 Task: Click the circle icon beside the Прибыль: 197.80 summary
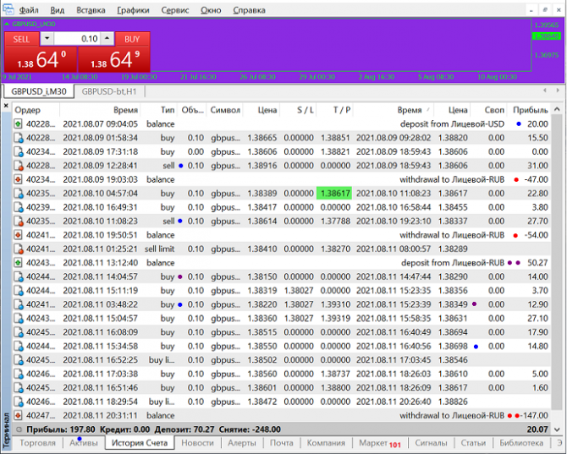(x=19, y=429)
